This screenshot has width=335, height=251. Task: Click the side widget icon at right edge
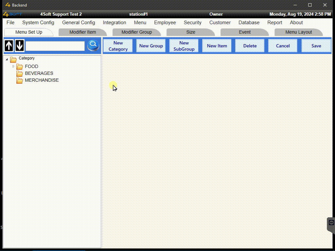click(331, 223)
